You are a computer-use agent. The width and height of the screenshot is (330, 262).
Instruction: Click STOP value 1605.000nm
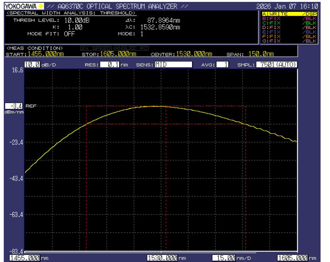(x=118, y=54)
